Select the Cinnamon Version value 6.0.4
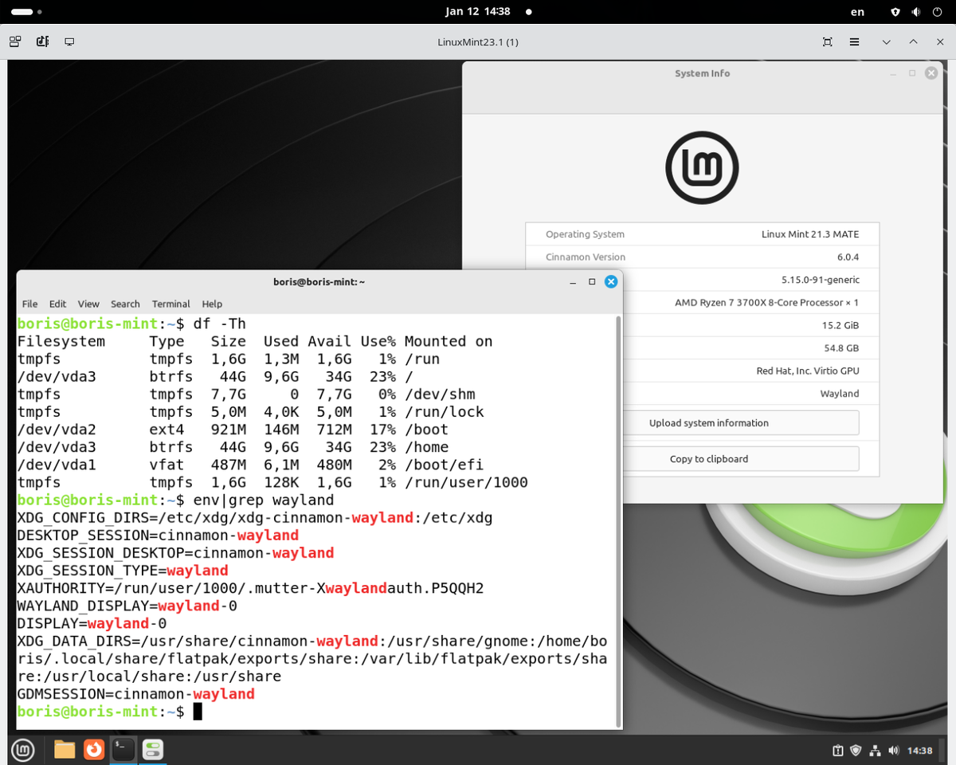 click(847, 257)
